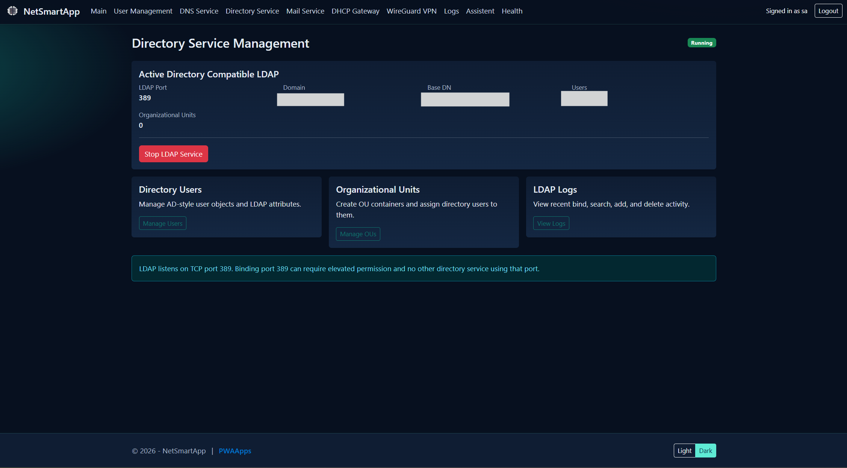This screenshot has width=847, height=468.
Task: Click the Users field label
Action: 579,88
